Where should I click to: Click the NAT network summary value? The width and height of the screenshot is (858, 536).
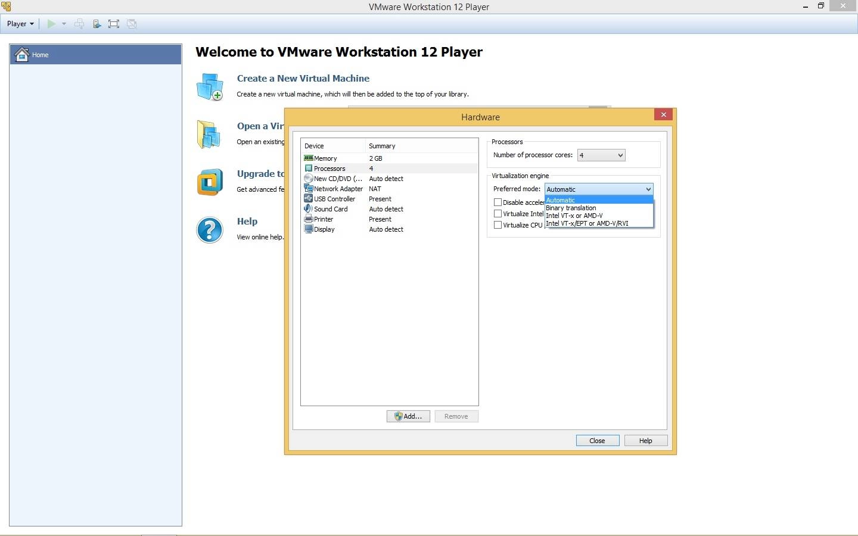click(375, 189)
